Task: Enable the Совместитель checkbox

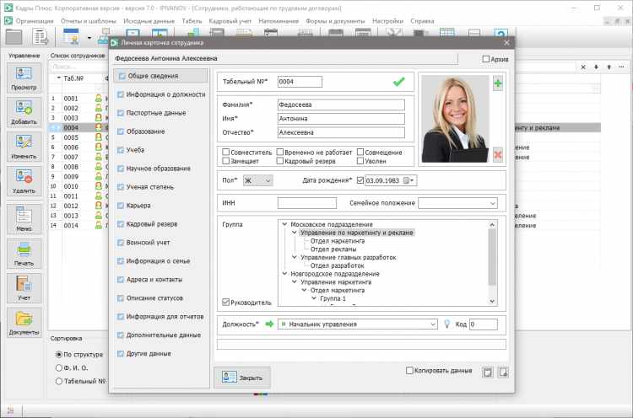Action: pyautogui.click(x=225, y=153)
